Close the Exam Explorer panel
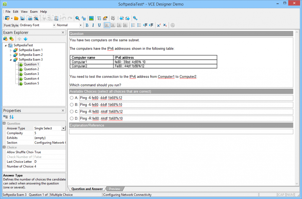The image size is (302, 199). pos(62,32)
